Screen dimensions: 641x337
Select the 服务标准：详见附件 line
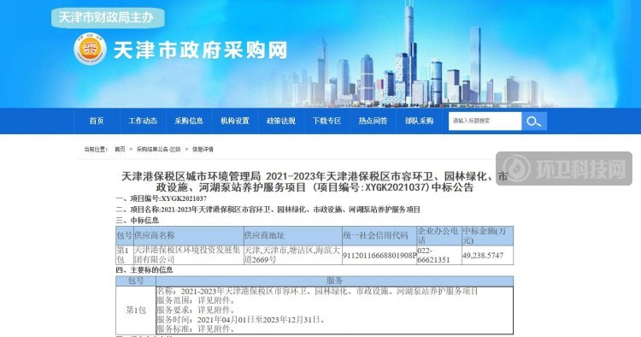point(197,328)
